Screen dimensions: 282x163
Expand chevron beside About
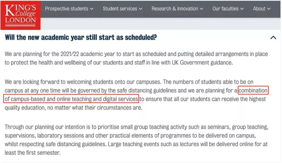(x=269, y=9)
